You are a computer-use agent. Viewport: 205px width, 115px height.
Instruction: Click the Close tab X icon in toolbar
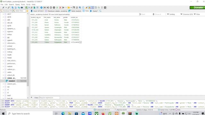coord(105,8)
